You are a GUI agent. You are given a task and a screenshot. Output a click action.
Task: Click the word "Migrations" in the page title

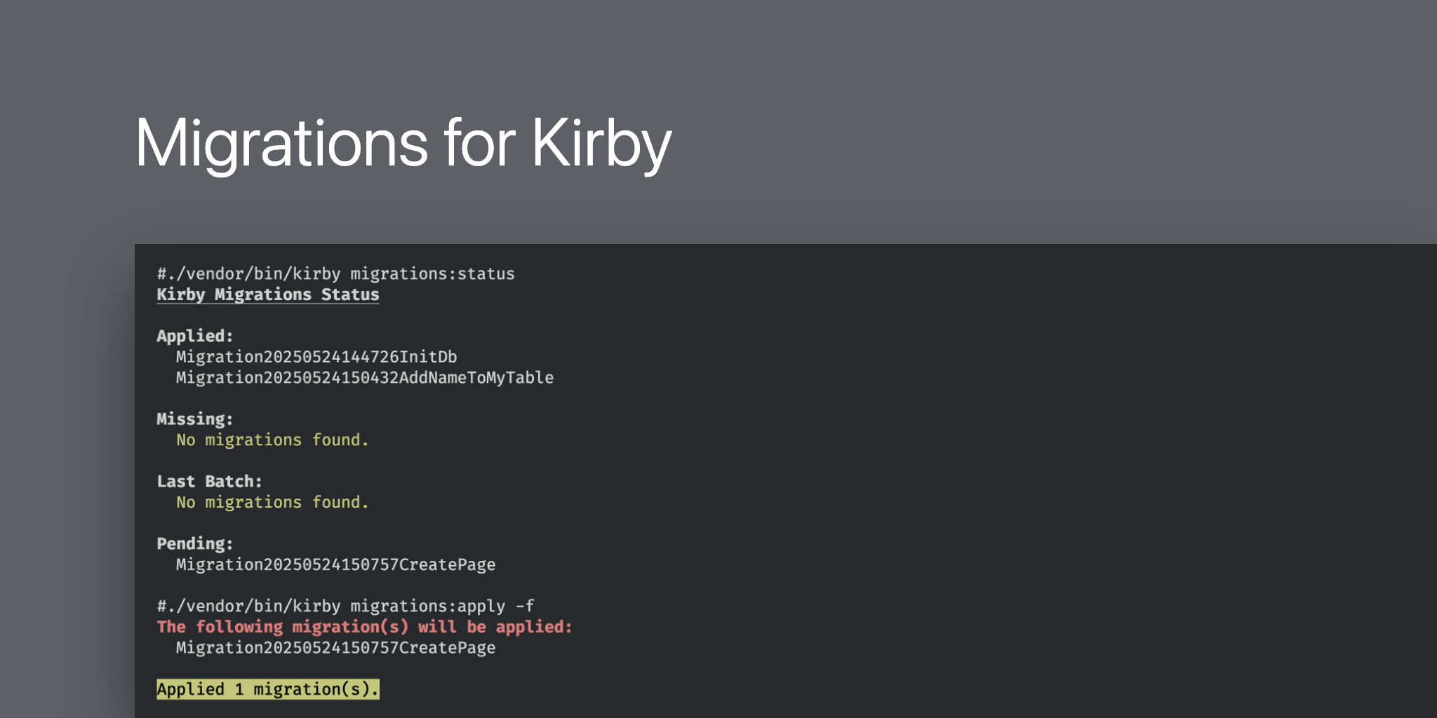coord(281,144)
